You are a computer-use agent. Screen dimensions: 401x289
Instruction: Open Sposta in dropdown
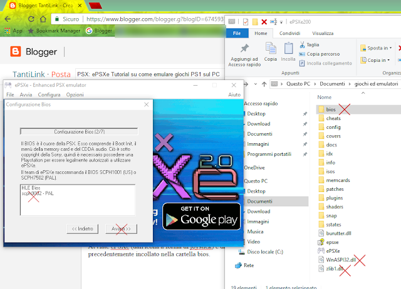coord(376,48)
